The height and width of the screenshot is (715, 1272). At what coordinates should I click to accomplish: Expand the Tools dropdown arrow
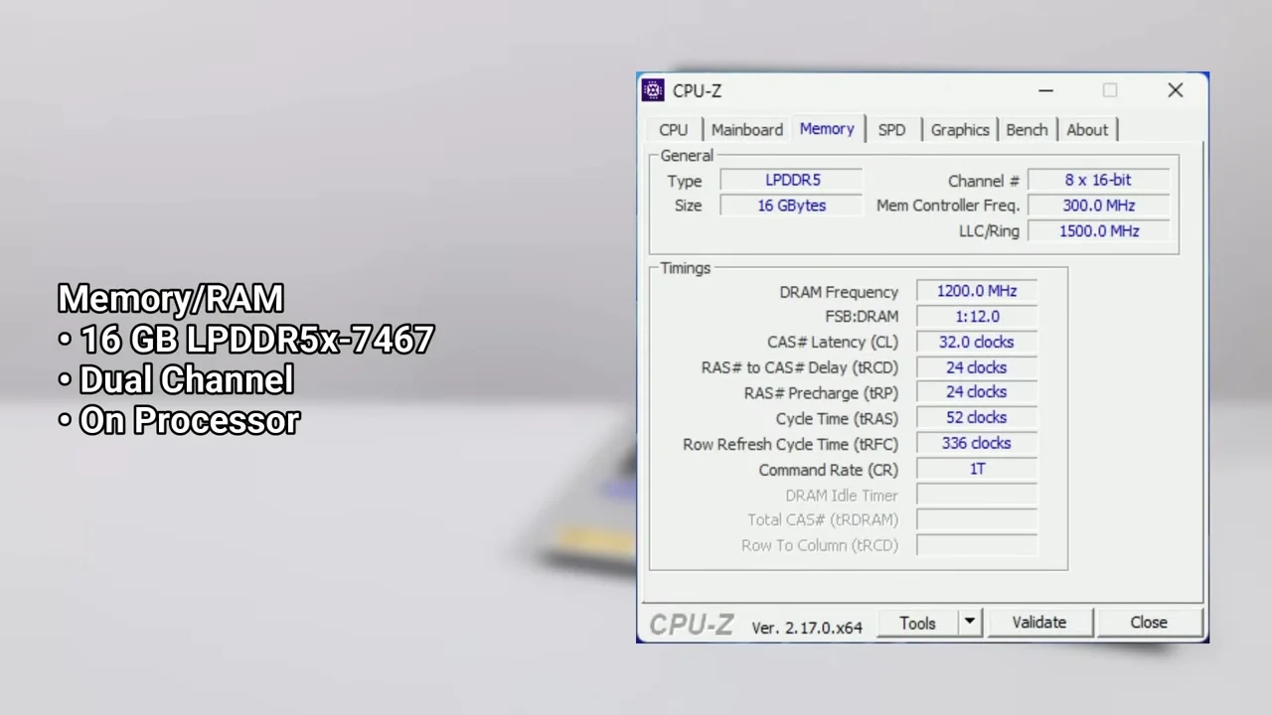(969, 623)
